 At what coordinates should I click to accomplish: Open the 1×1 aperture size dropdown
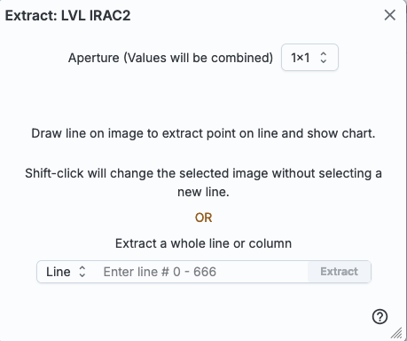pyautogui.click(x=309, y=58)
